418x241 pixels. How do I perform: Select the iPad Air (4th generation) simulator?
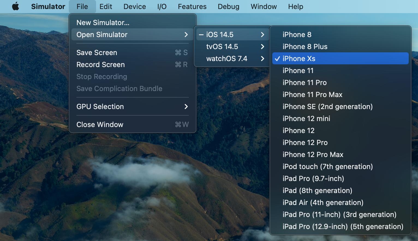(x=341, y=203)
